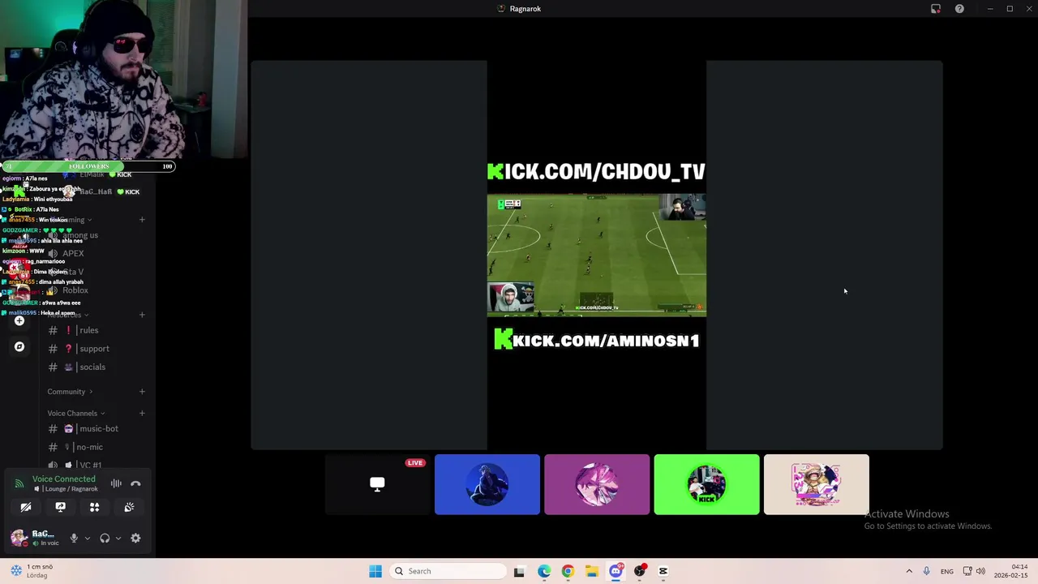
Task: Toggle the camera on
Action: pos(26,507)
